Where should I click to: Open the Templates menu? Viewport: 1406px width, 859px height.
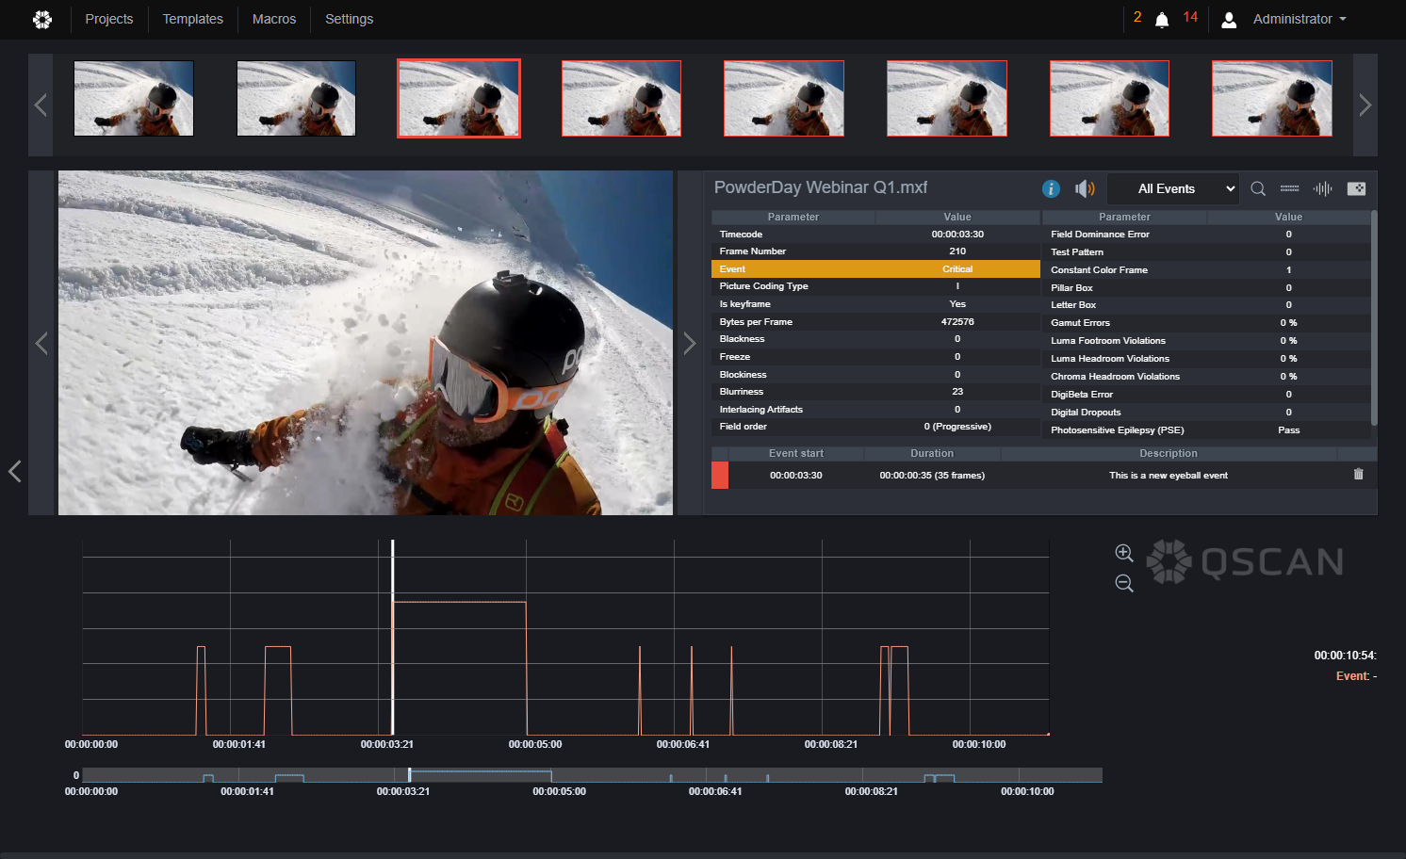tap(193, 19)
